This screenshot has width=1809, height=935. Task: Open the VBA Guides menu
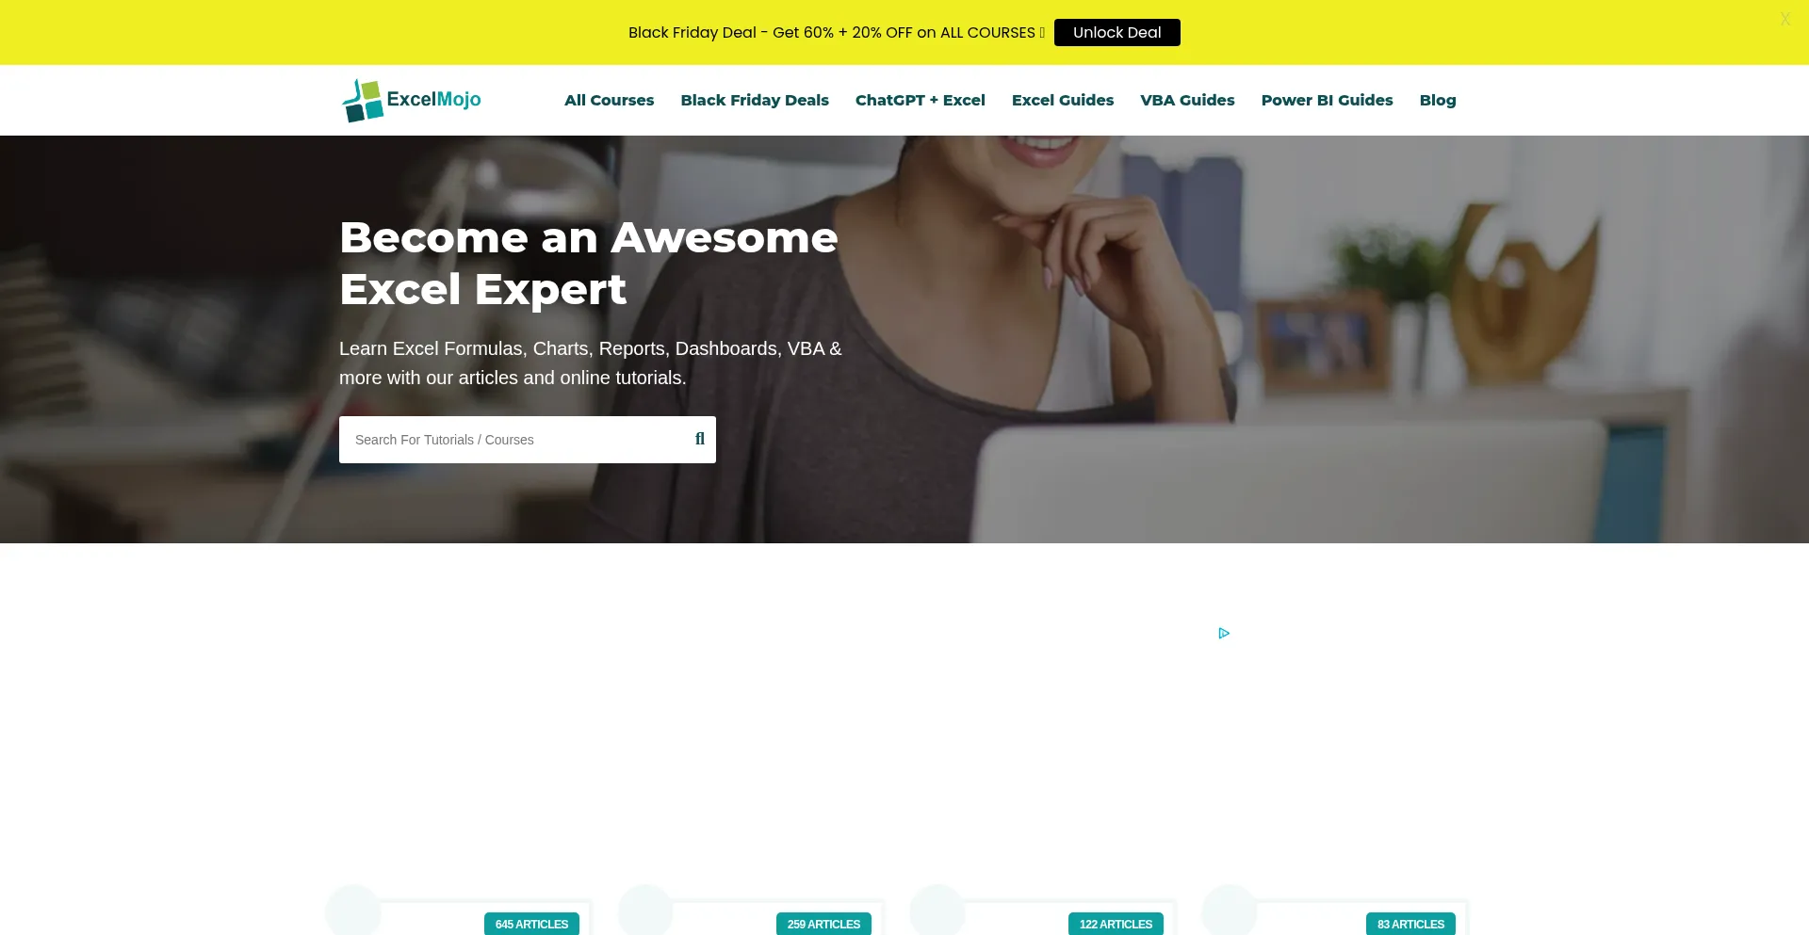tap(1187, 100)
